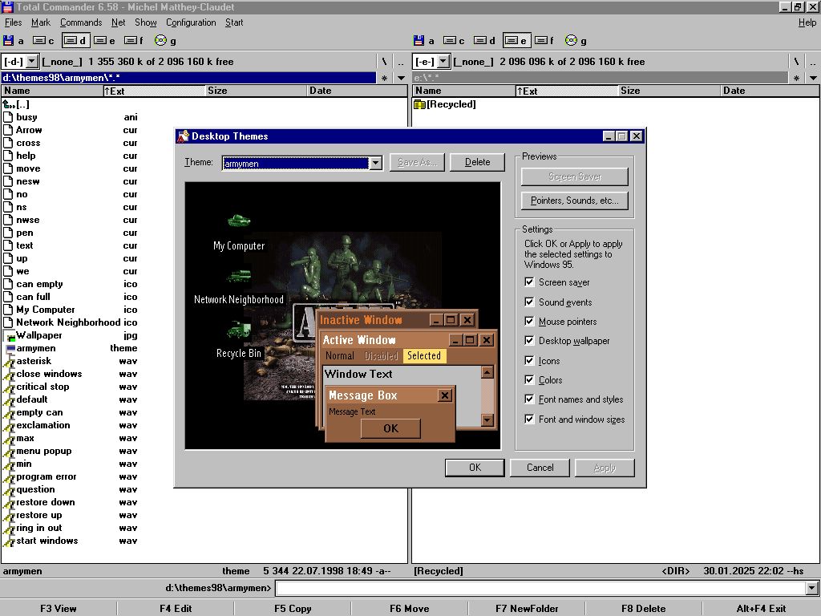
Task: Open the Recycled folder icon
Action: pyautogui.click(x=419, y=104)
